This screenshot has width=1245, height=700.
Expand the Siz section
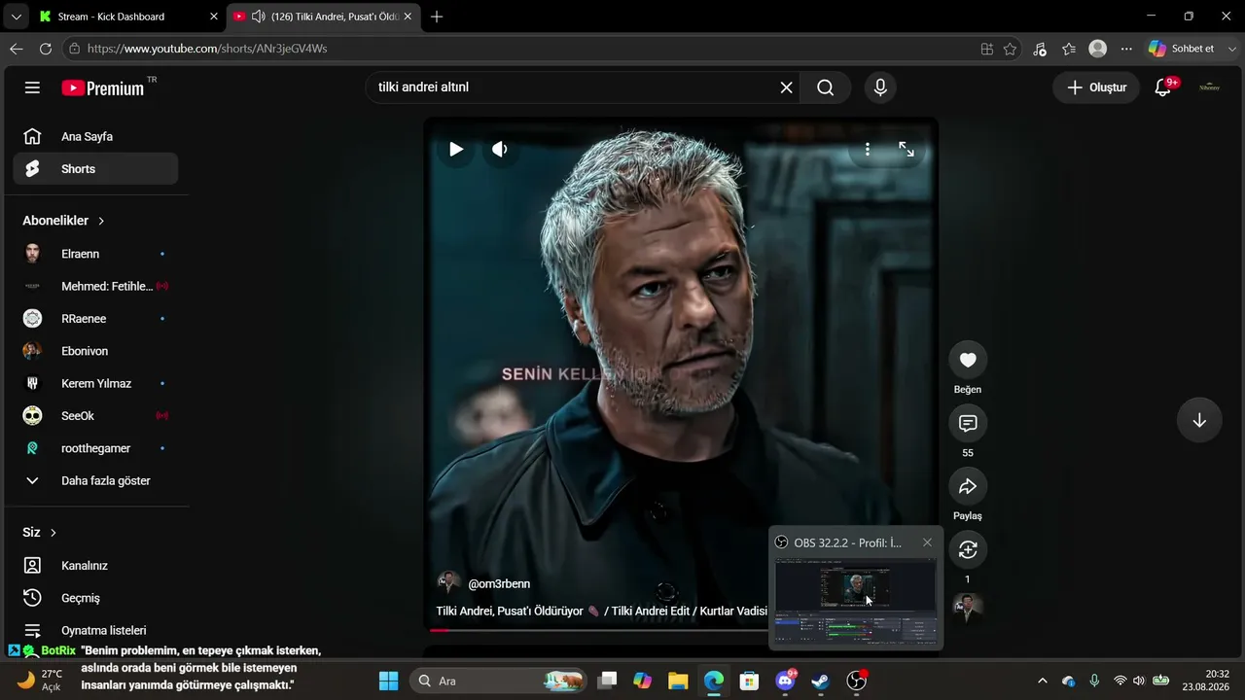point(40,533)
